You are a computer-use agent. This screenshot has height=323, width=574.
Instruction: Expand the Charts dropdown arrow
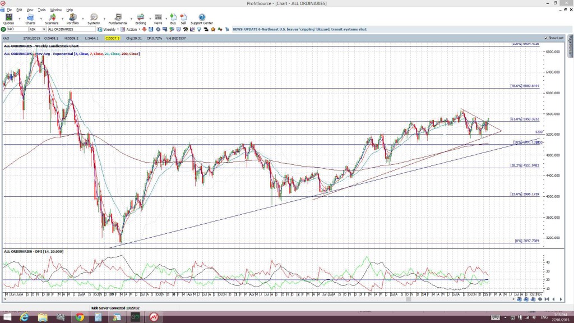(40, 19)
